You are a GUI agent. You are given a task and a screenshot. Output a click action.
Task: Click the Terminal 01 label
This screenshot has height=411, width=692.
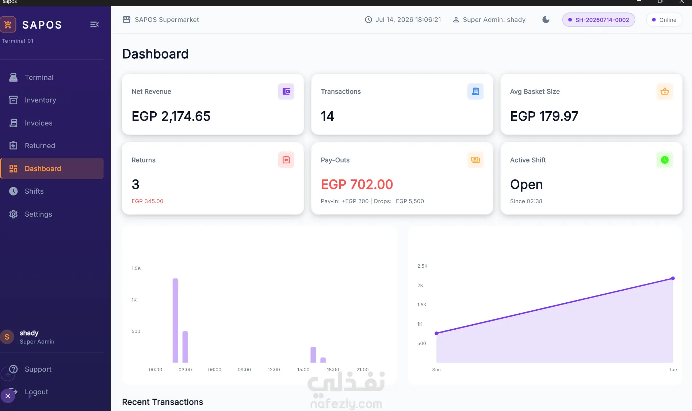[18, 41]
